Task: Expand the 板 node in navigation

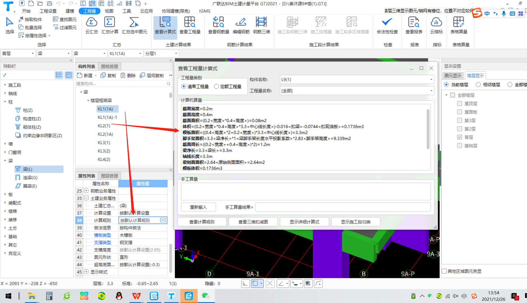Action: coord(5,194)
